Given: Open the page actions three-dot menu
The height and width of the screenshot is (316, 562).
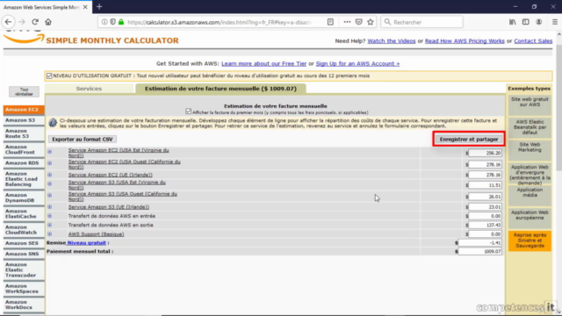Looking at the screenshot, I should point(347,22).
